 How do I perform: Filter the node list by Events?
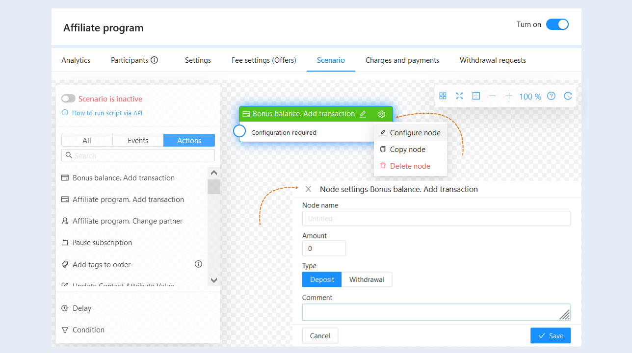point(138,140)
